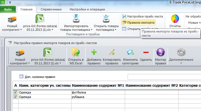The width and height of the screenshot is (201, 111).
Task: Click the Отчёты label under the pie chart
Action: point(175,26)
